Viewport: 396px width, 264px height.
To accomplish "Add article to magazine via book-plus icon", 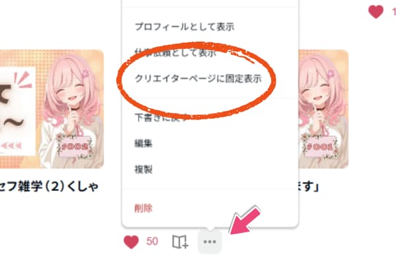I will point(180,242).
